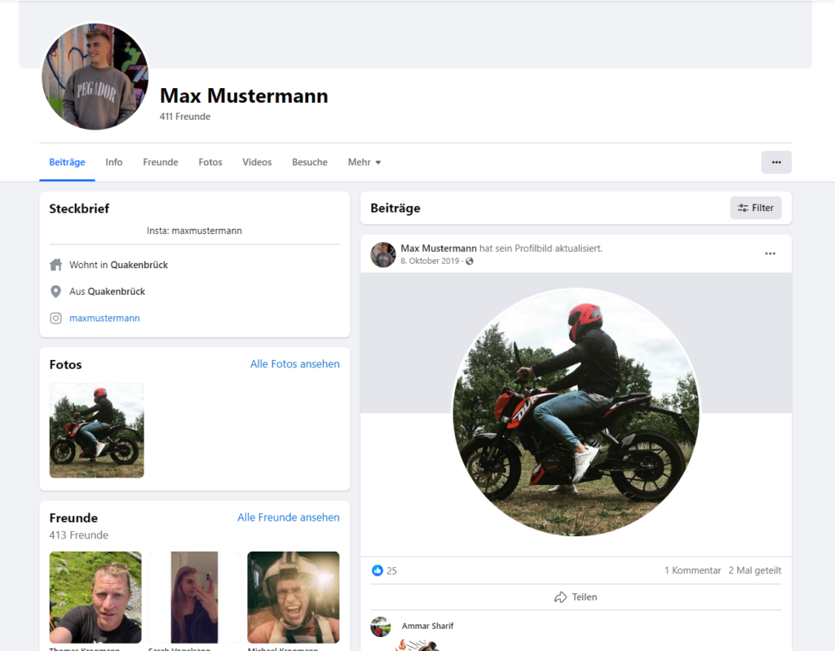Click the Freunde card heading
The height and width of the screenshot is (651, 835).
(x=73, y=518)
